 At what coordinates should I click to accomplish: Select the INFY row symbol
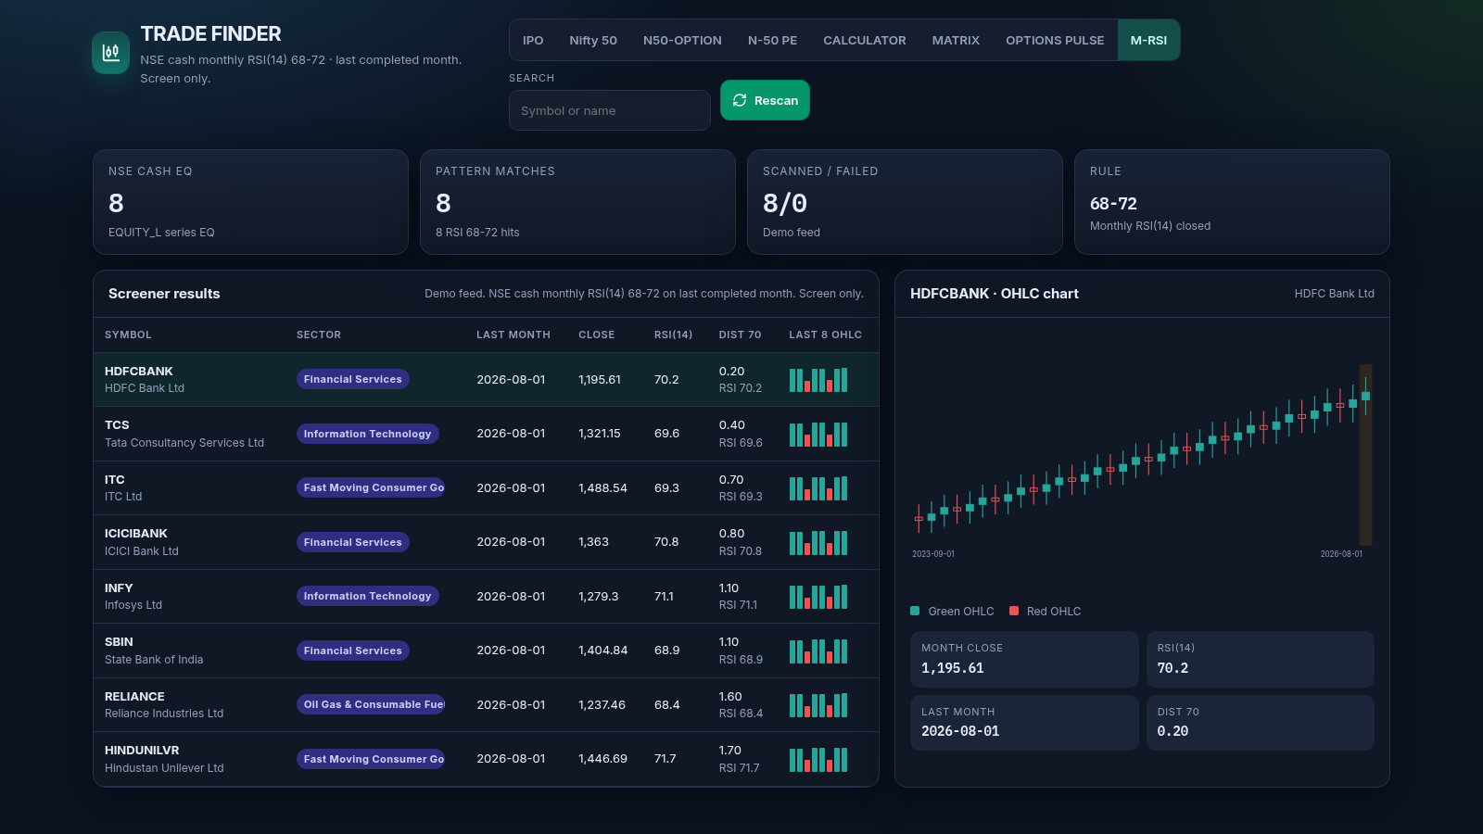coord(119,588)
